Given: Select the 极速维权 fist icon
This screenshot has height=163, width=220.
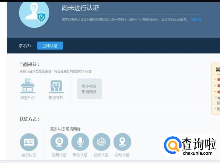Looking at the screenshot, I should point(56,87).
